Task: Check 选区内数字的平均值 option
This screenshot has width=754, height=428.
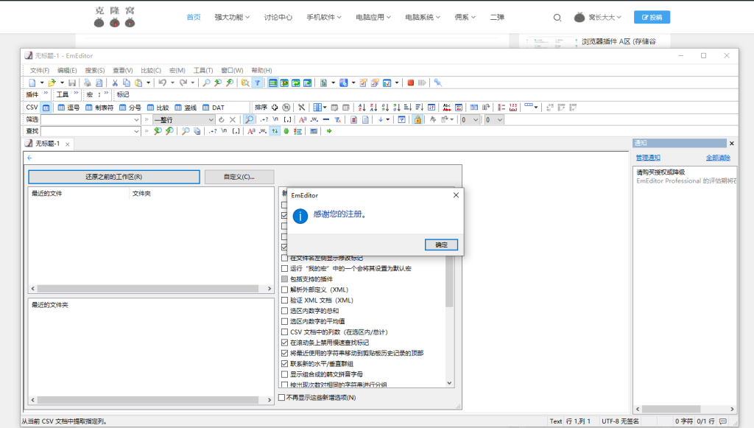Action: point(285,321)
